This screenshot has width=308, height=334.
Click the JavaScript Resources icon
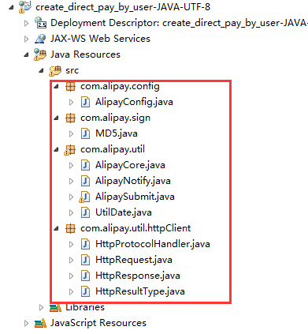click(40, 323)
